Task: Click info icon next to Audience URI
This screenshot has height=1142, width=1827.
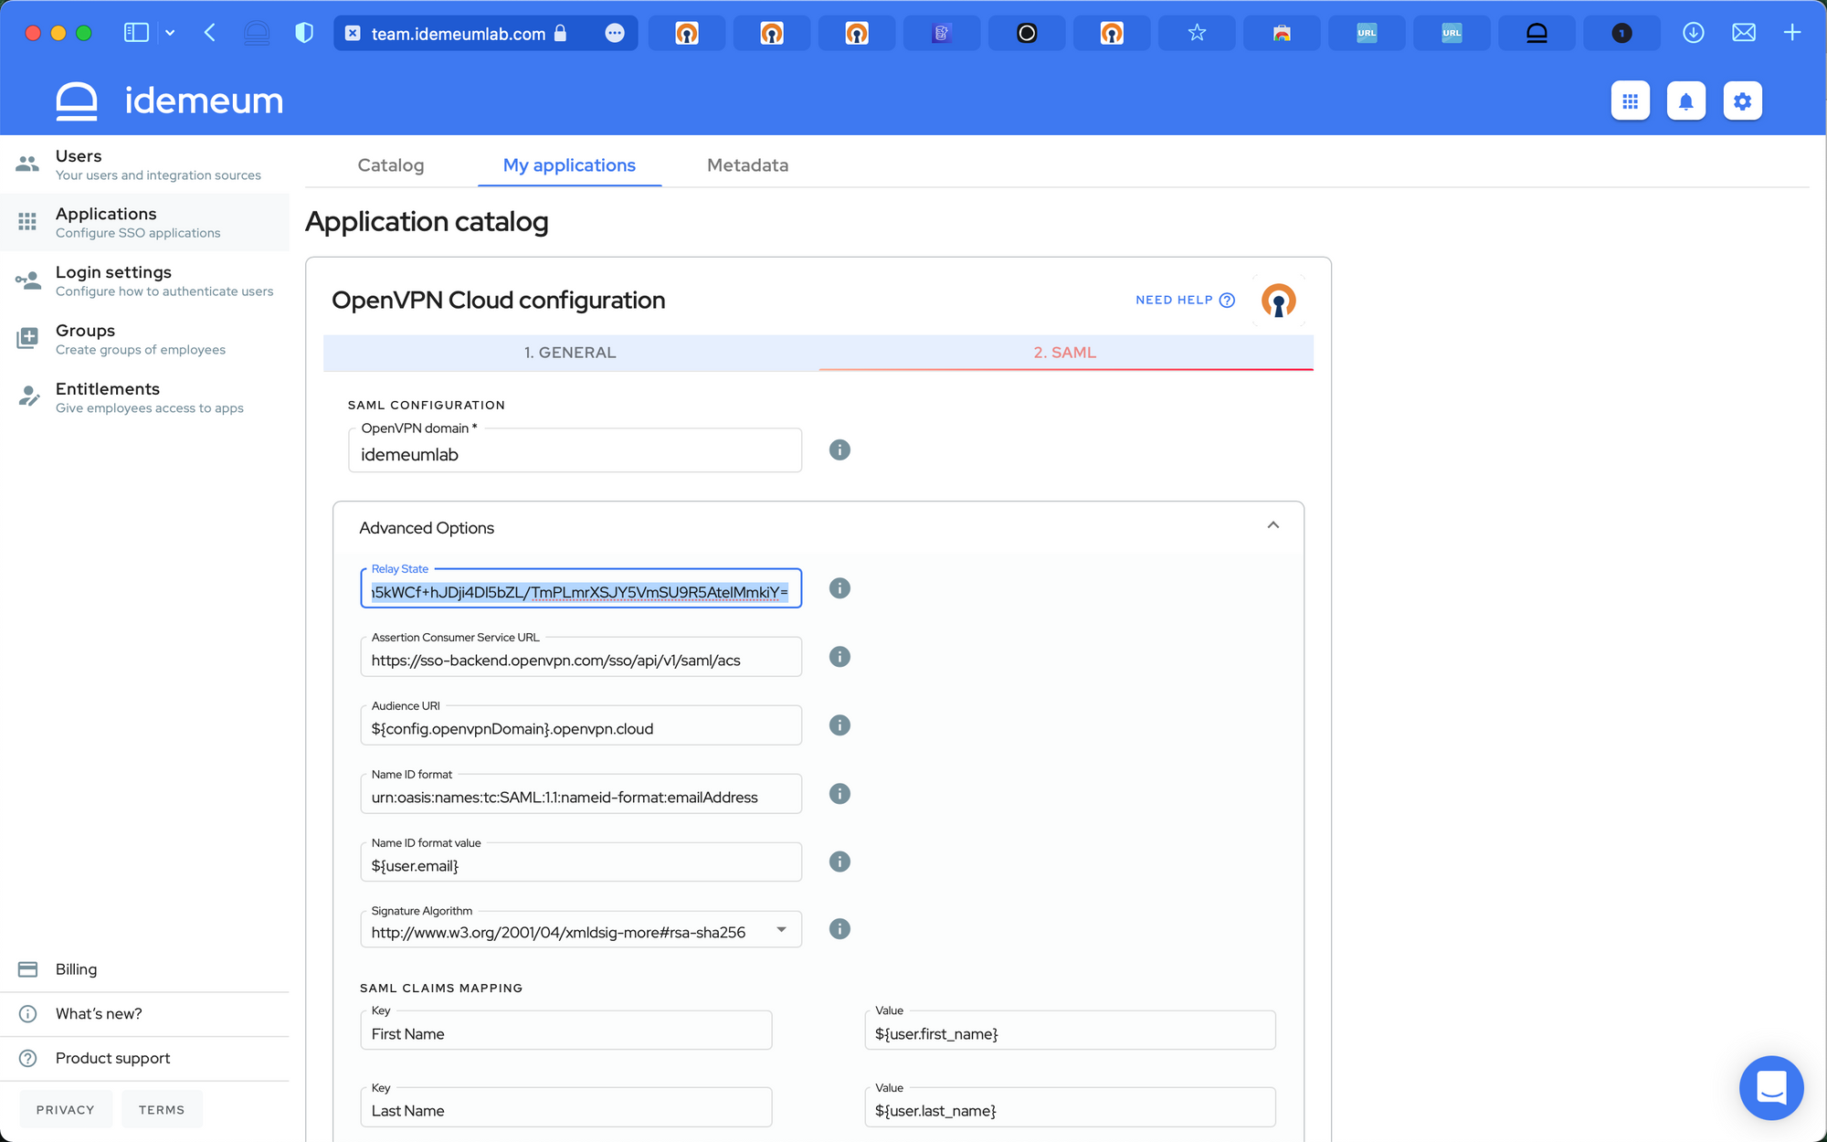Action: (840, 725)
